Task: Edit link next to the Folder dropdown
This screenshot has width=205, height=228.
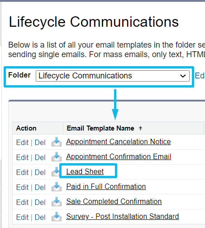Action: coord(200,76)
